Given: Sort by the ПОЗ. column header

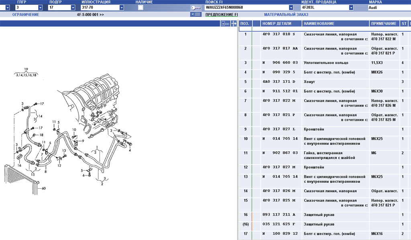Looking at the screenshot, I should (x=245, y=24).
